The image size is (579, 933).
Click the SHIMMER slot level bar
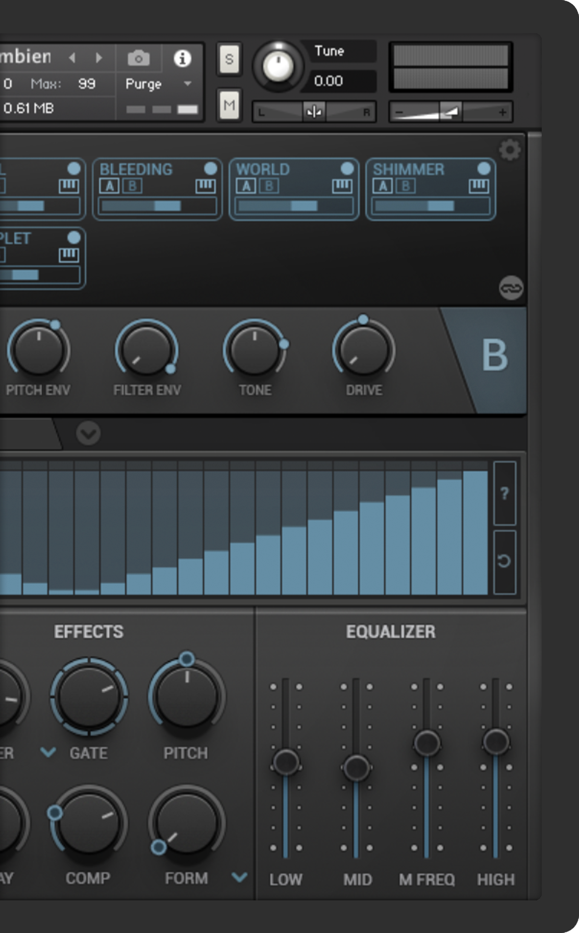pos(431,206)
